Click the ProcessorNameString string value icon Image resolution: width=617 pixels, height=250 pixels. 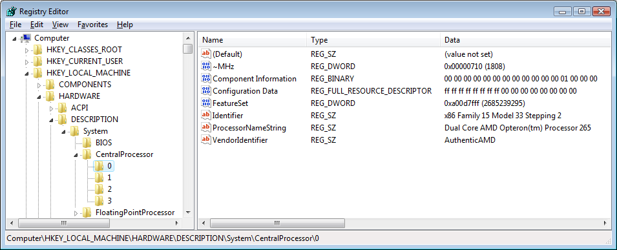(206, 127)
